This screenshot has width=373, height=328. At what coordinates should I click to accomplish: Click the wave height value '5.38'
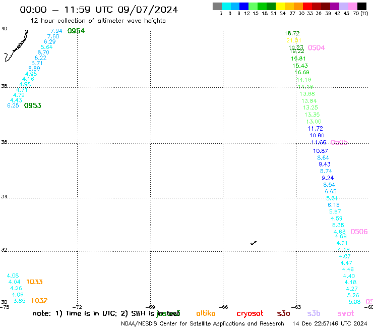338,225
